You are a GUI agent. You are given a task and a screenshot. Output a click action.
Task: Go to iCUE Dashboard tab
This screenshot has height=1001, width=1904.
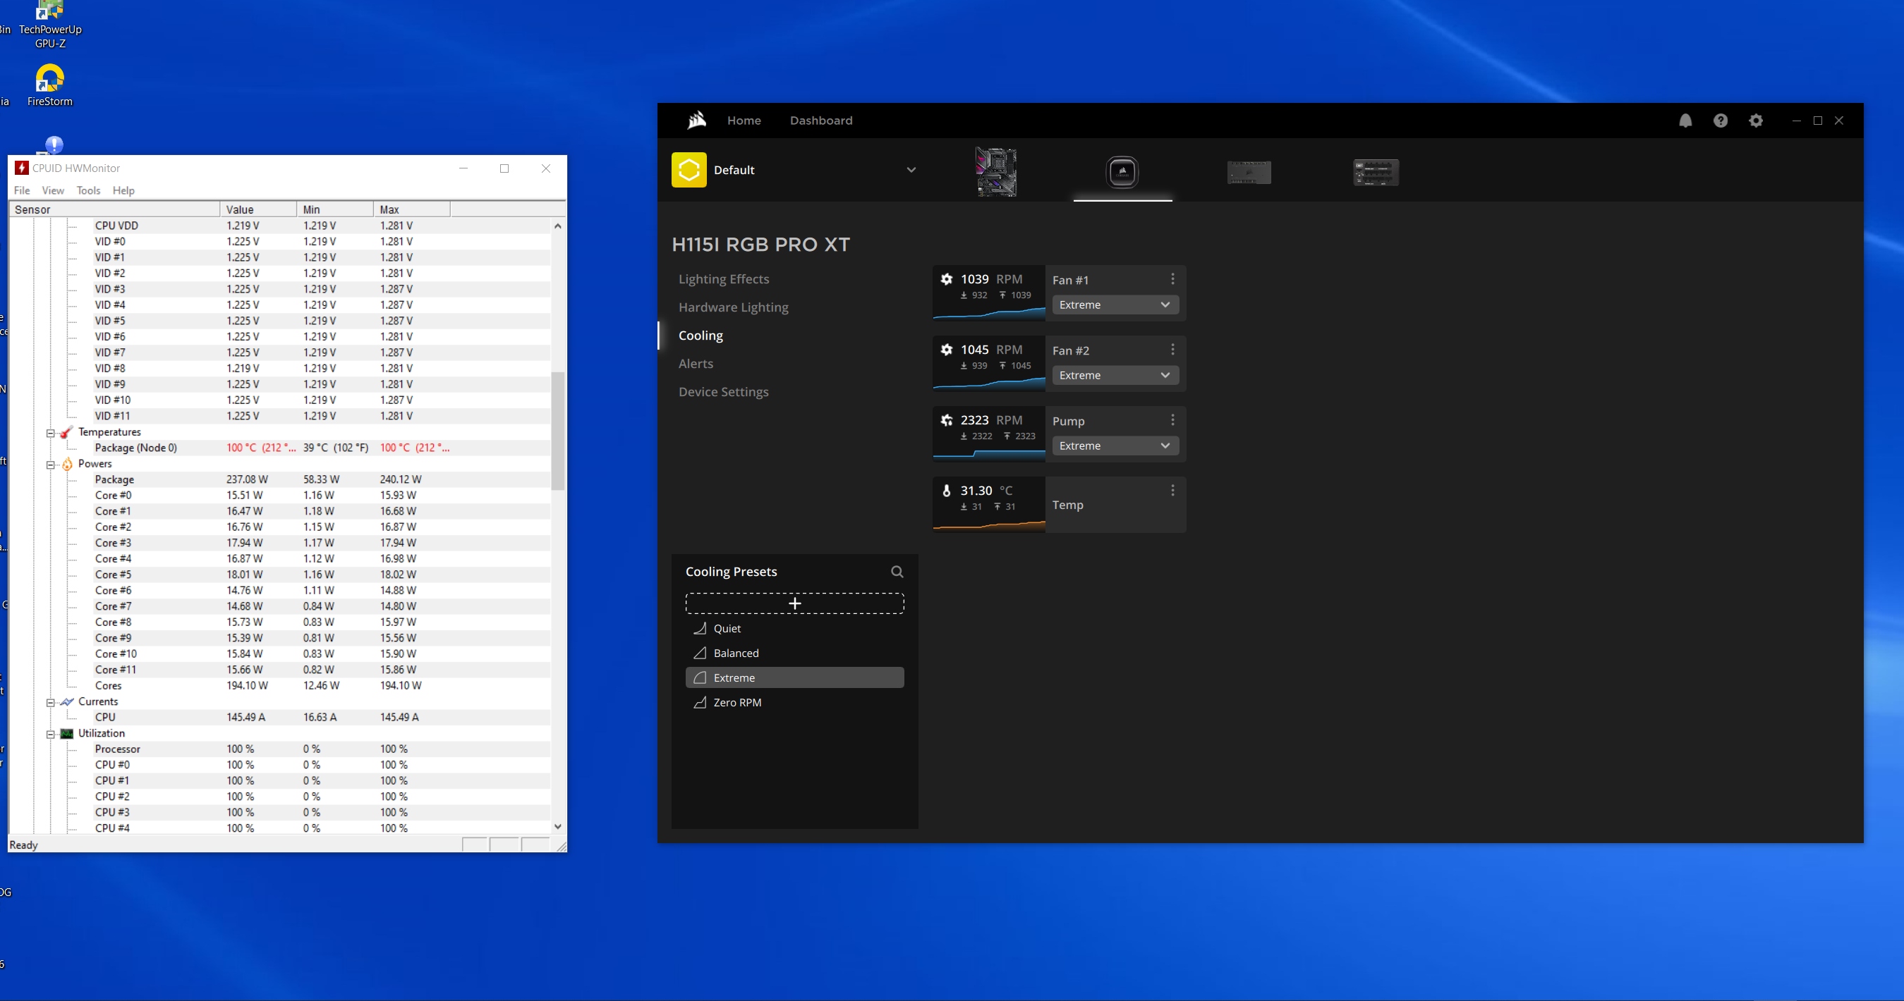click(x=820, y=120)
